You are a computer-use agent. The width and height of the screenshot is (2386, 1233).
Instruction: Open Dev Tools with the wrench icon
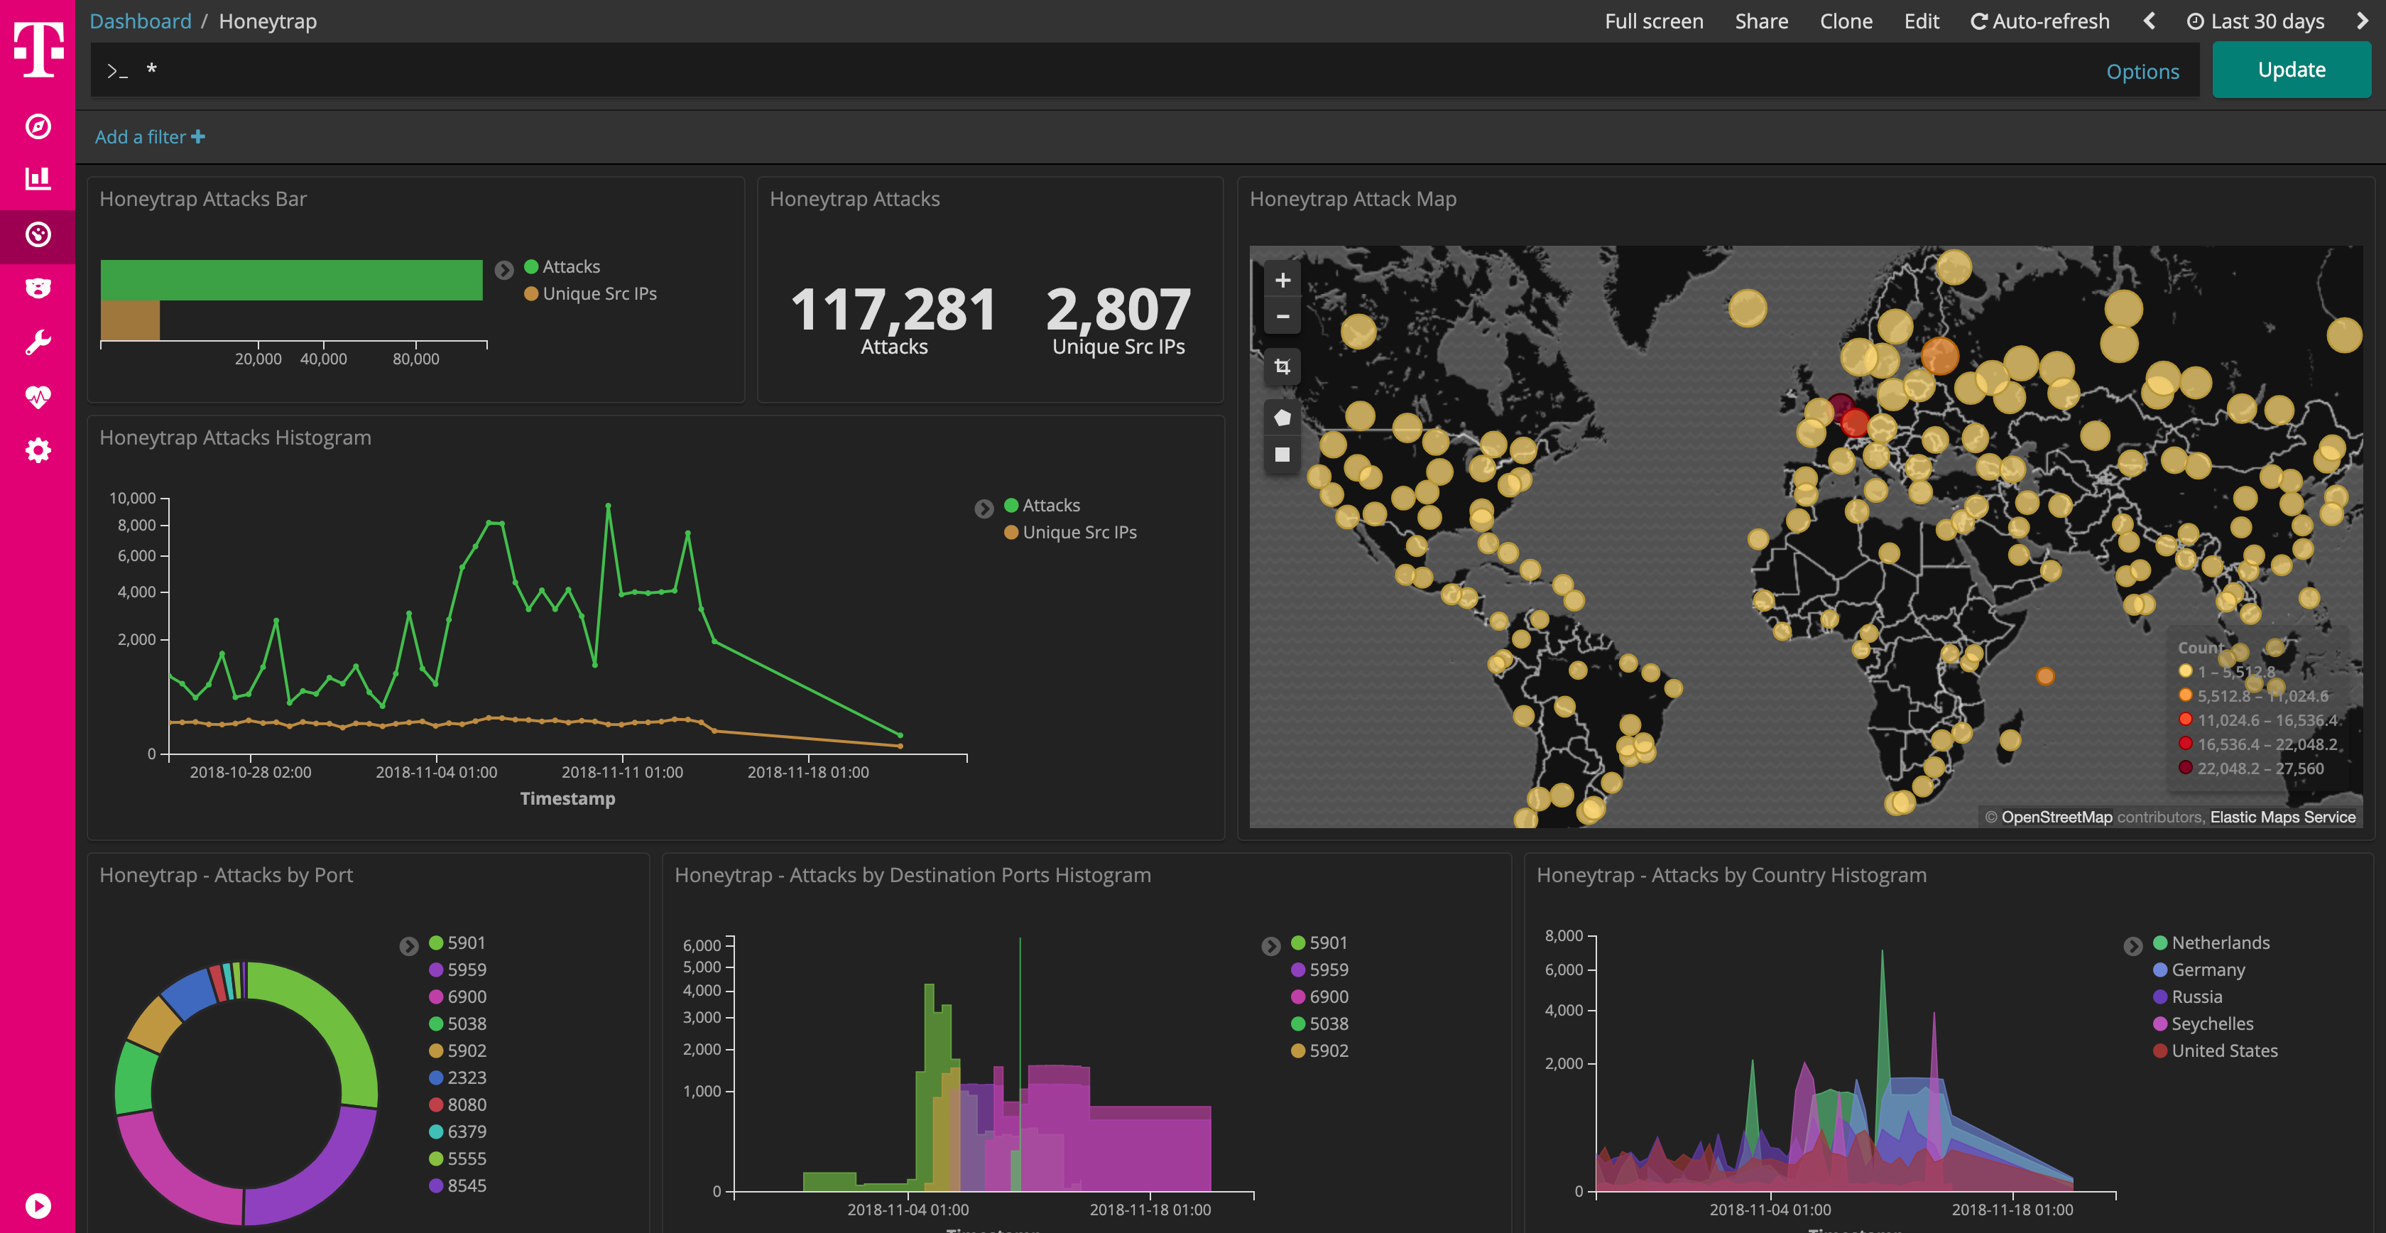(37, 341)
